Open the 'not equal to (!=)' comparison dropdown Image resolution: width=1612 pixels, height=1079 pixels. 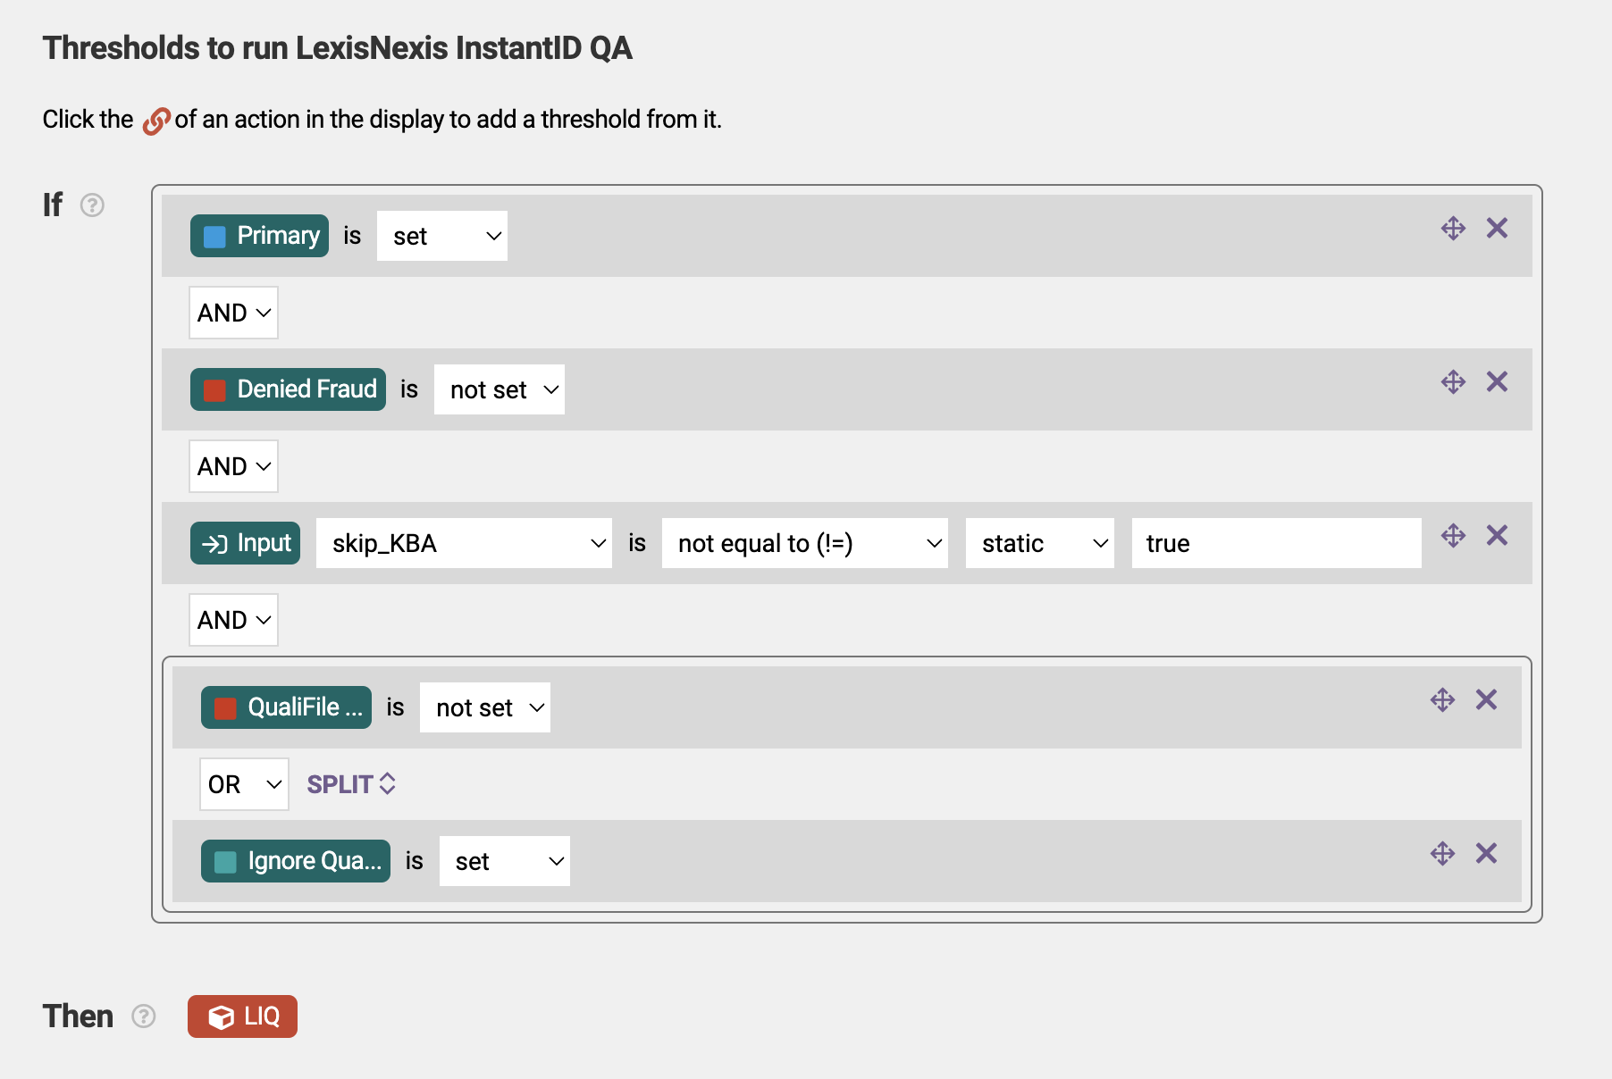coord(805,543)
